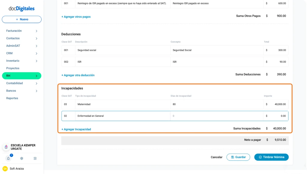This screenshot has height=174, width=307.
Task: Click 'Enfermedad en General' type cell
Action: point(123,116)
